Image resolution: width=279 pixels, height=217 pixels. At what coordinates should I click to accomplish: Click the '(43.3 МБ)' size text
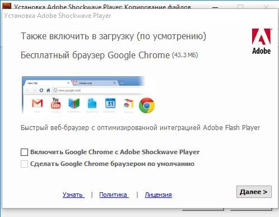[x=185, y=55]
